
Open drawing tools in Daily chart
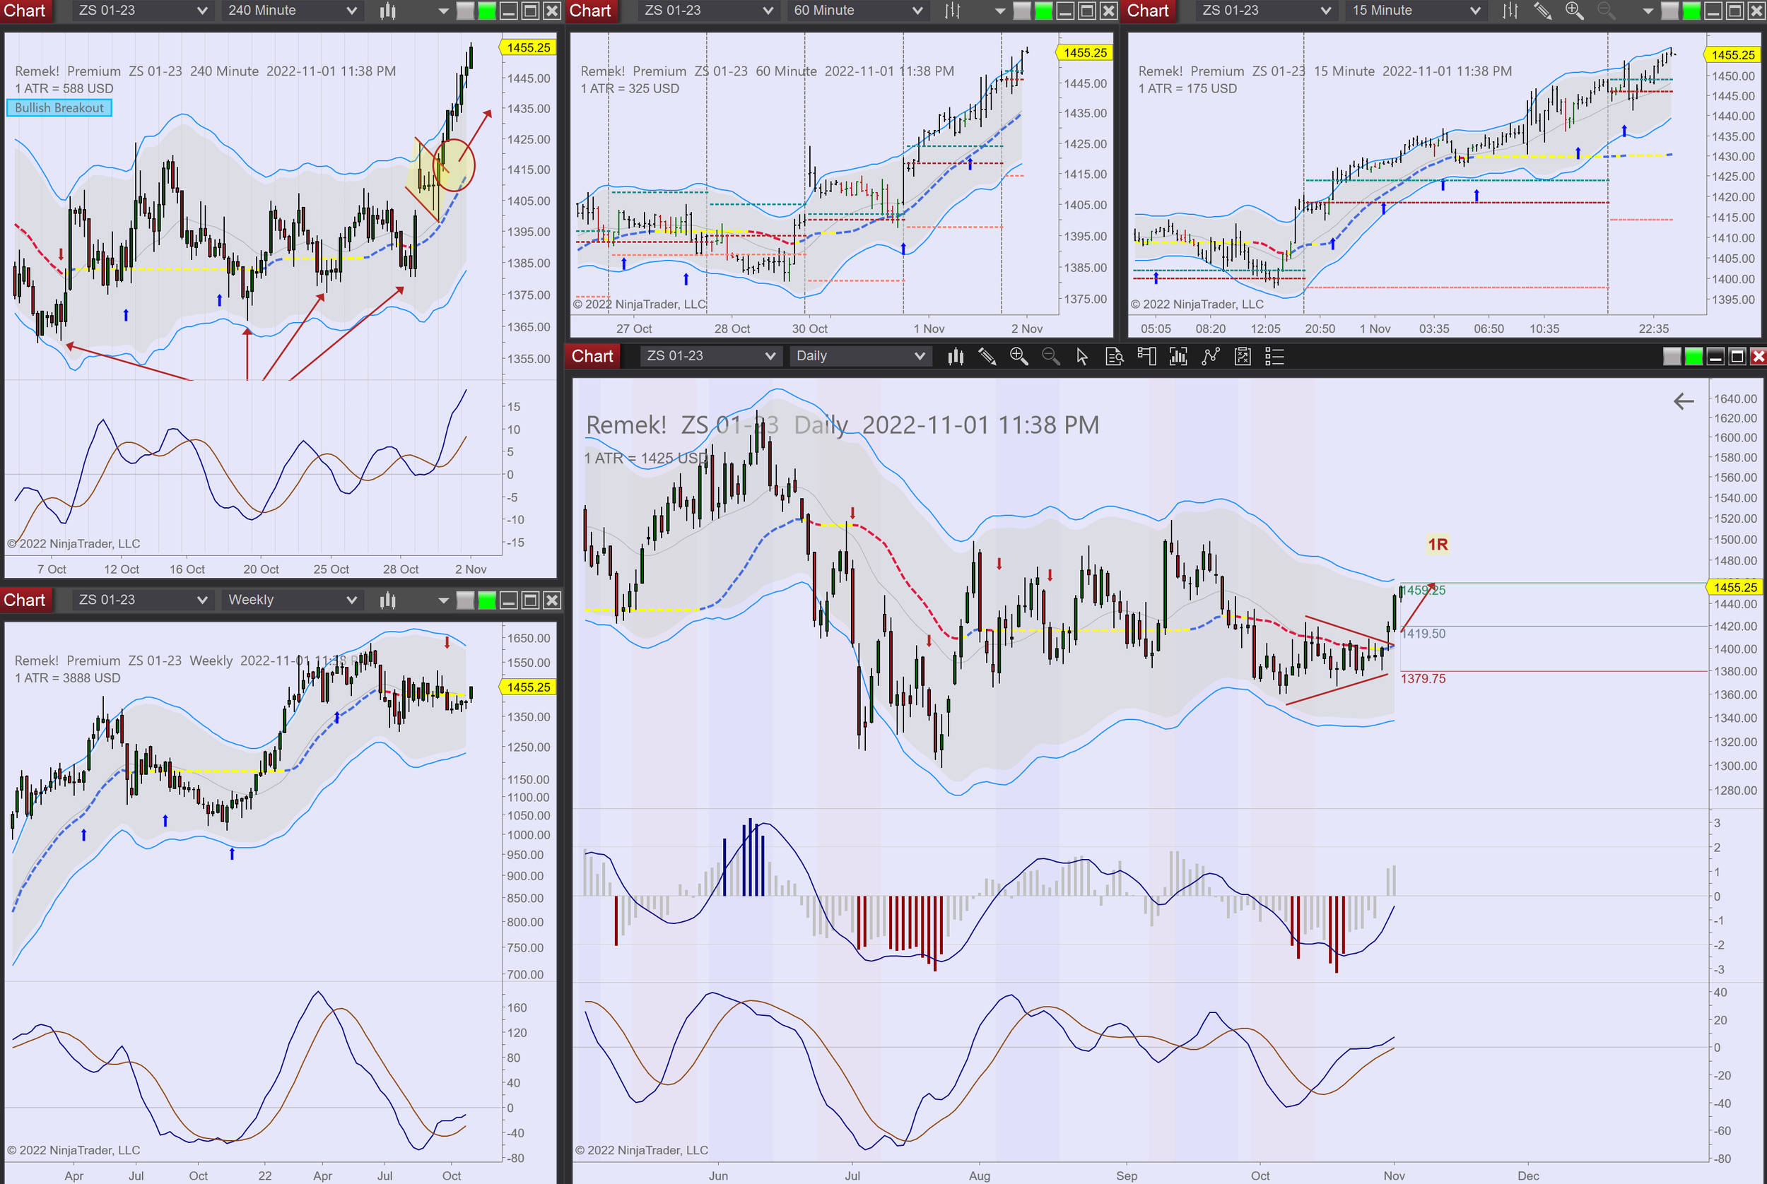pos(987,355)
